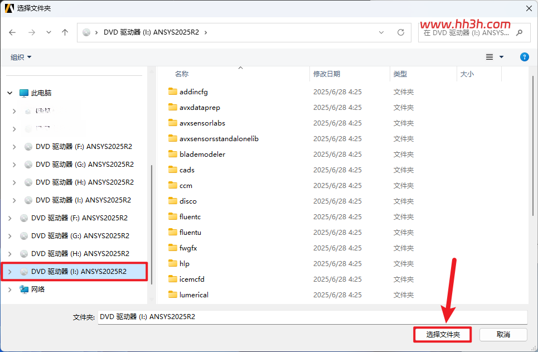538x352 pixels.
Task: Select the fluentc folder name
Action: pos(190,216)
